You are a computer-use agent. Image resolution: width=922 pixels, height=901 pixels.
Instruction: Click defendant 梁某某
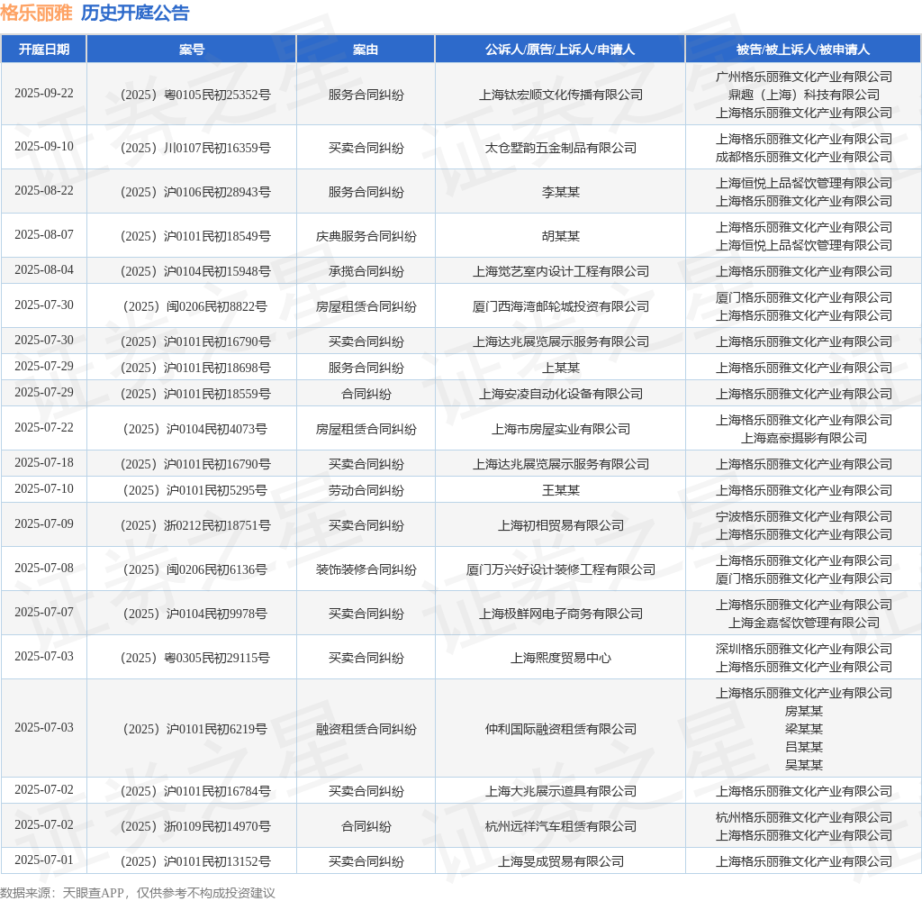(x=804, y=729)
